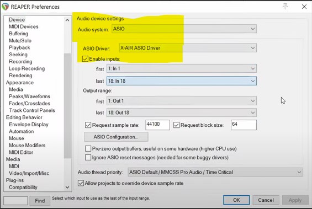Select Seeking in the category list

click(x=18, y=55)
